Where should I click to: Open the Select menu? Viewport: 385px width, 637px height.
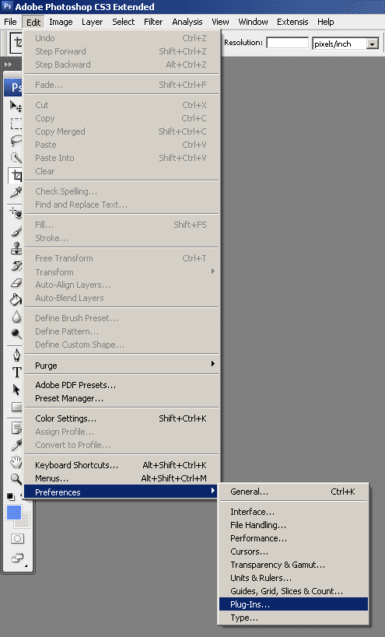(x=124, y=22)
